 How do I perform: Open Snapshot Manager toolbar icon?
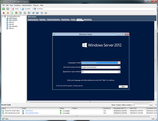point(29,13)
